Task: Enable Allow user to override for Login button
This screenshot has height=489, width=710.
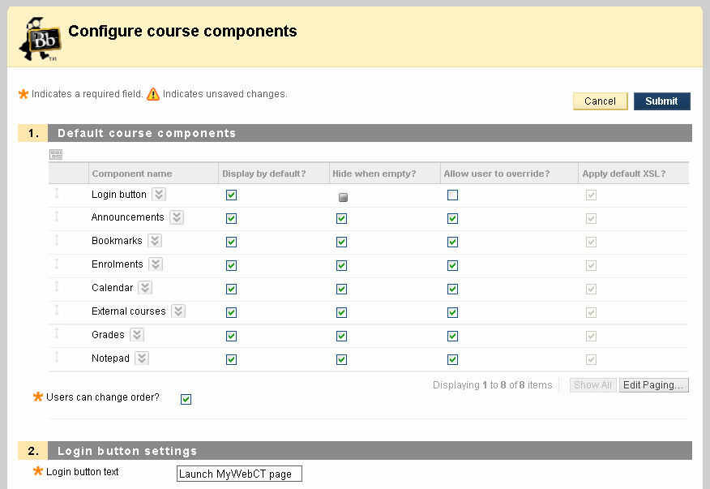Action: point(452,195)
